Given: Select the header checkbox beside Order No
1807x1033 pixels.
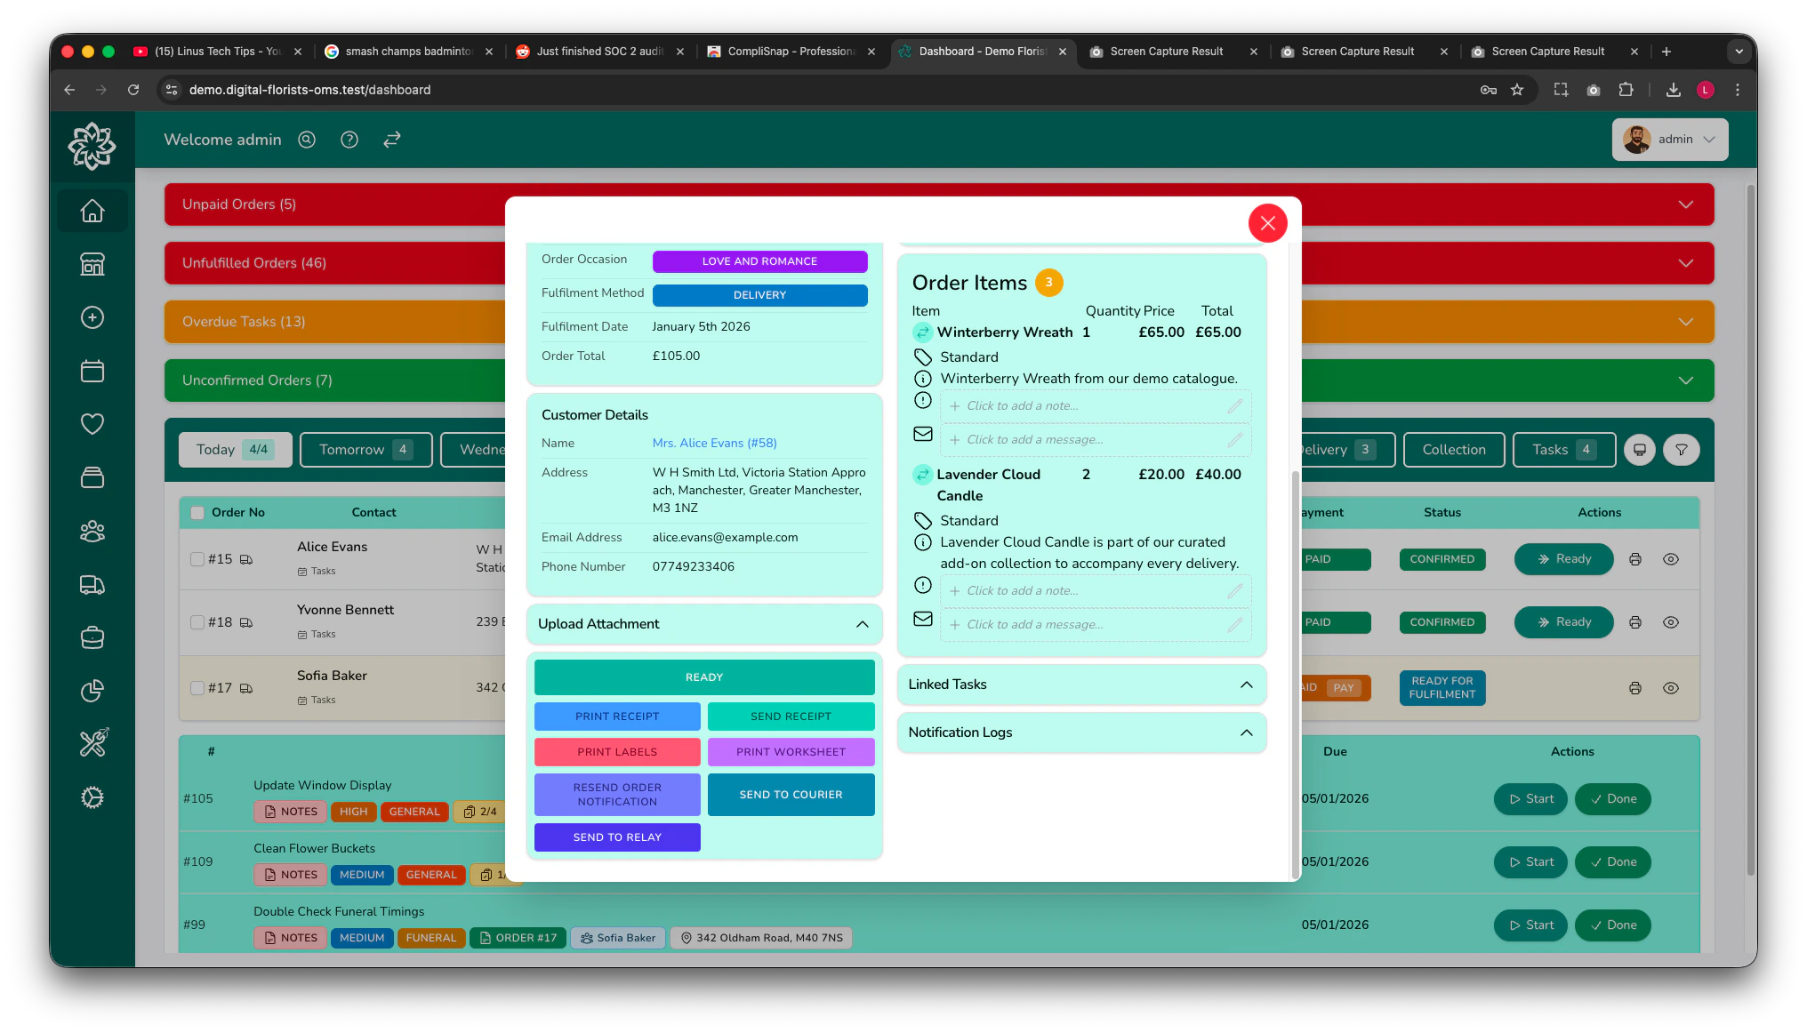Looking at the screenshot, I should 197,512.
